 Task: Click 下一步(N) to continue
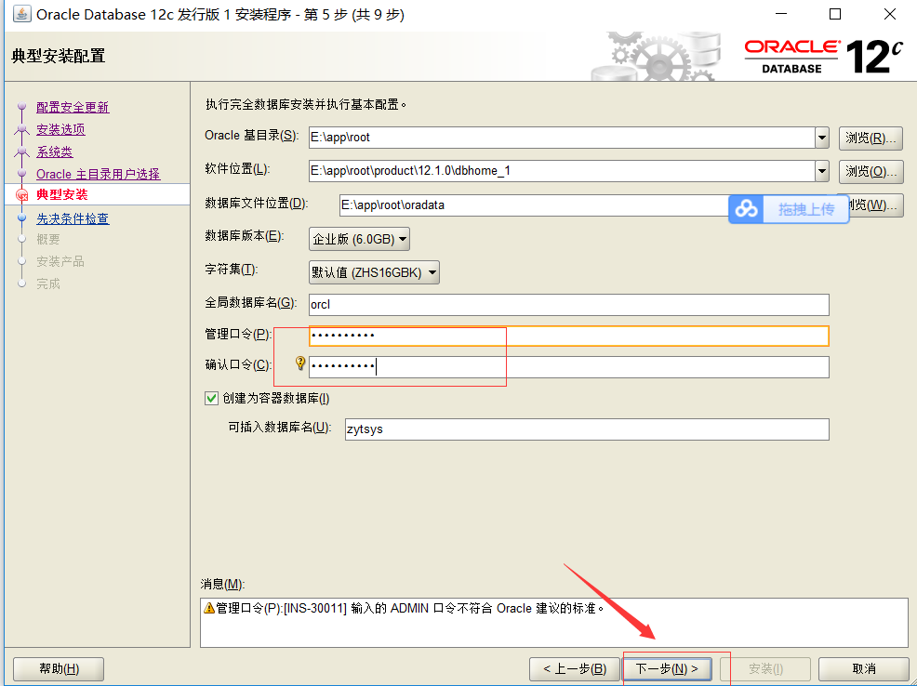(x=667, y=668)
